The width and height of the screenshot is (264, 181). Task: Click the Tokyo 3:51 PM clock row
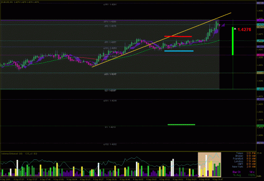246,153
